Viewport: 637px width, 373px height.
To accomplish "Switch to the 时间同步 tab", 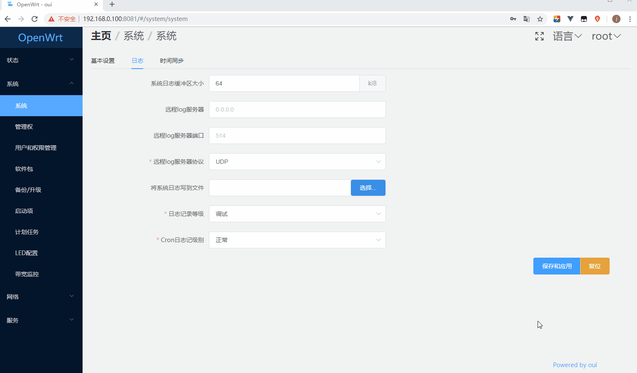I will click(x=171, y=60).
